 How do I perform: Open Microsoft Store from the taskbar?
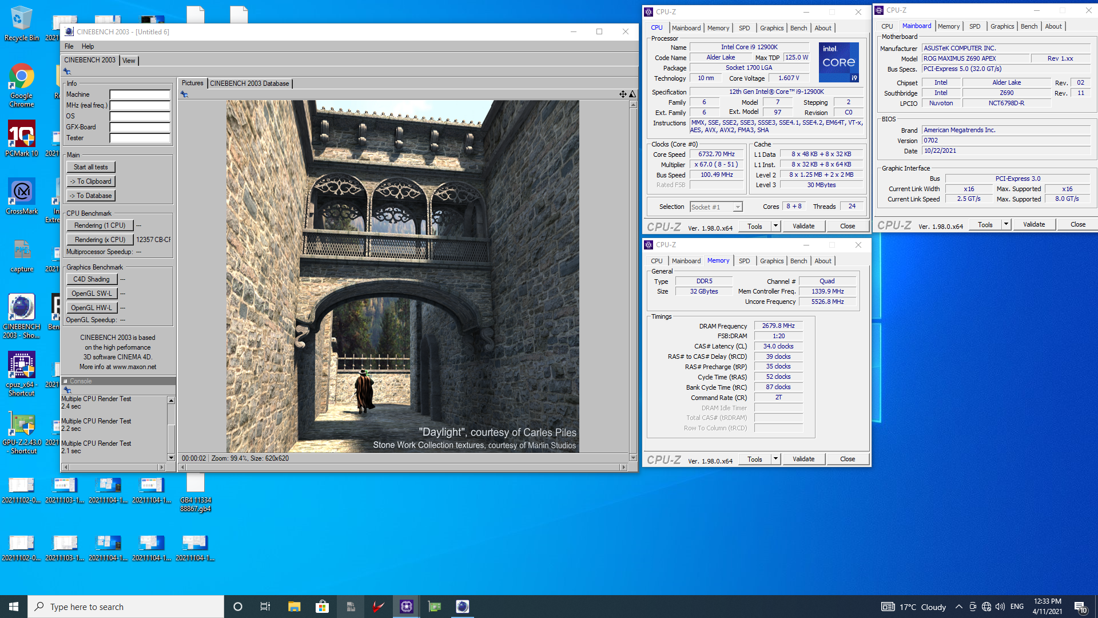point(322,607)
